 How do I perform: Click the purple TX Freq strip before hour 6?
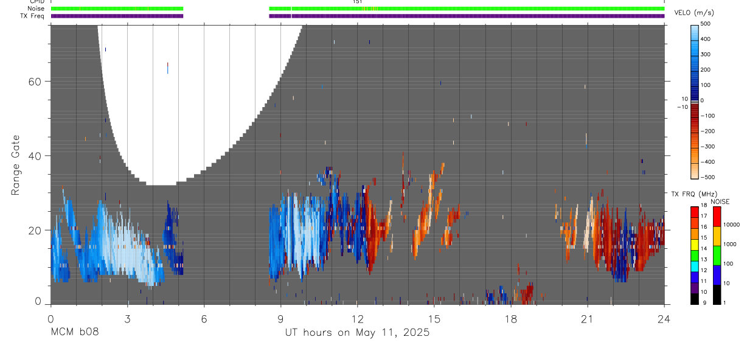(x=117, y=16)
